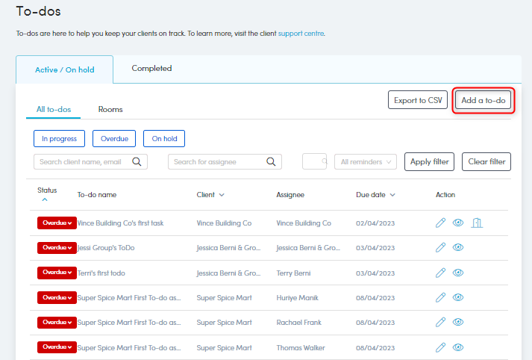Click edit pencil in Huriye Manik's row
The width and height of the screenshot is (532, 360).
(441, 297)
